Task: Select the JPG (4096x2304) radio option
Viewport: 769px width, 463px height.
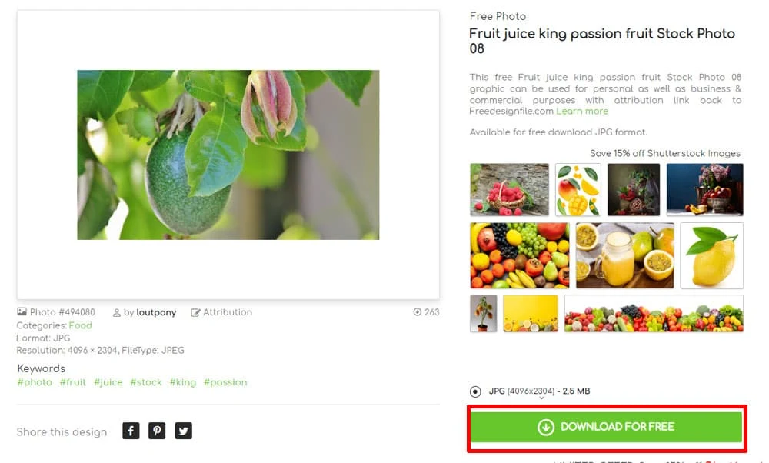Action: [475, 391]
